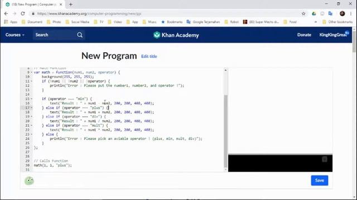The width and height of the screenshot is (357, 200).
Task: Click the browser forward arrow
Action: 15,13
